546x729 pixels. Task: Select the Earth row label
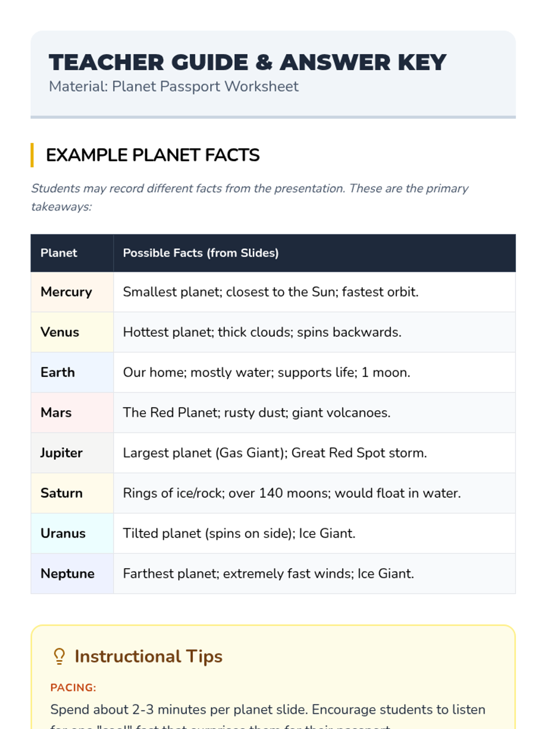[58, 372]
